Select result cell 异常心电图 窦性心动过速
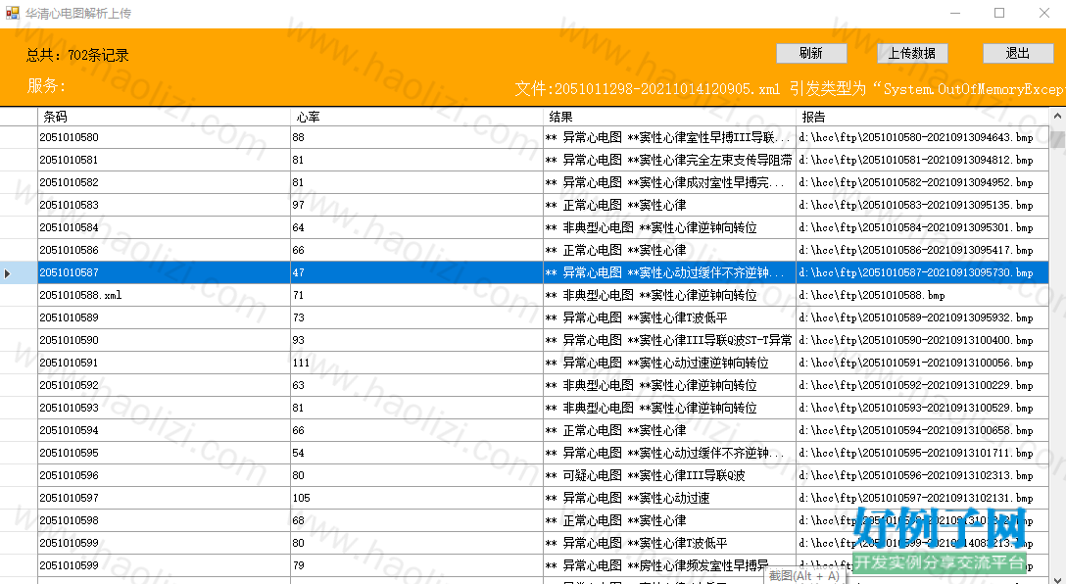The image size is (1066, 584). click(x=669, y=498)
